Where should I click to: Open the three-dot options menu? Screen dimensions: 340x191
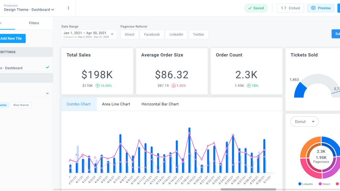(68, 8)
